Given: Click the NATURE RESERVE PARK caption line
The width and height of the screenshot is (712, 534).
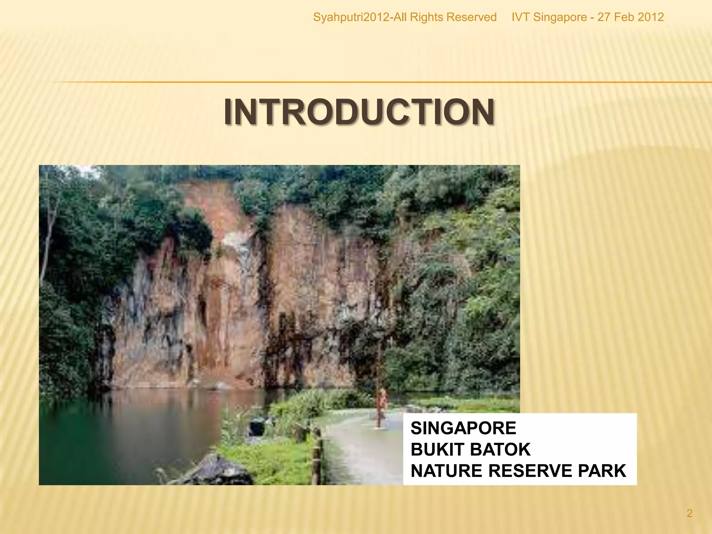Looking at the screenshot, I should point(518,471).
